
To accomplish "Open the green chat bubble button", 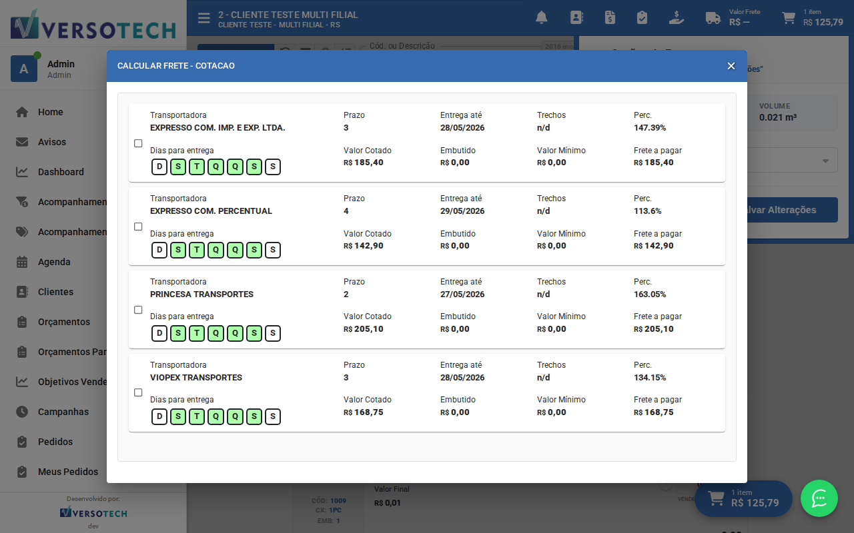I will [x=819, y=498].
